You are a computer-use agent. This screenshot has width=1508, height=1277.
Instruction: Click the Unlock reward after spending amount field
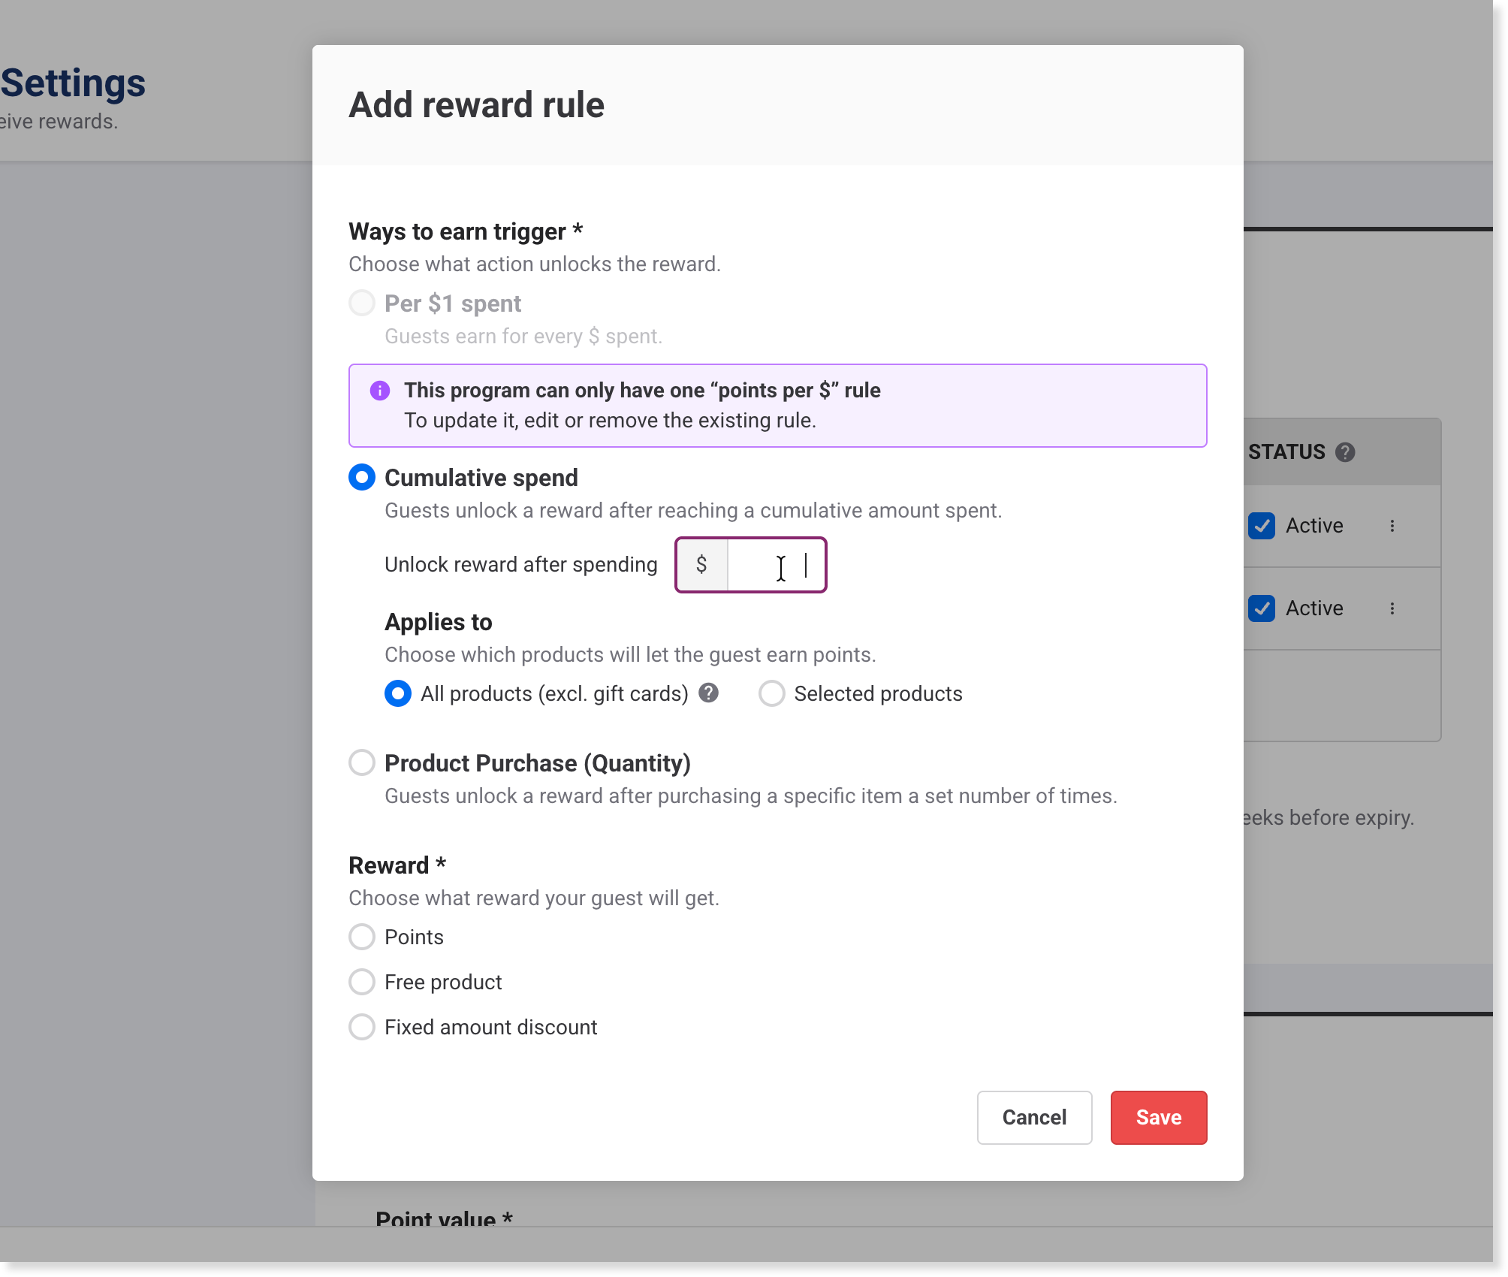point(775,565)
